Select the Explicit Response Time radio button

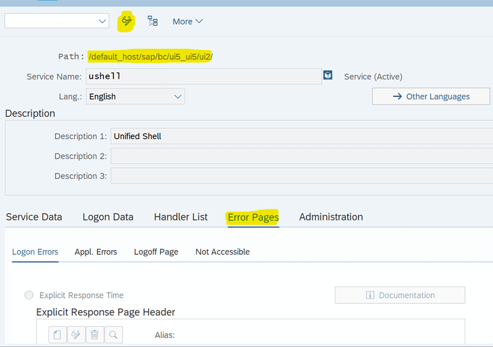point(29,295)
